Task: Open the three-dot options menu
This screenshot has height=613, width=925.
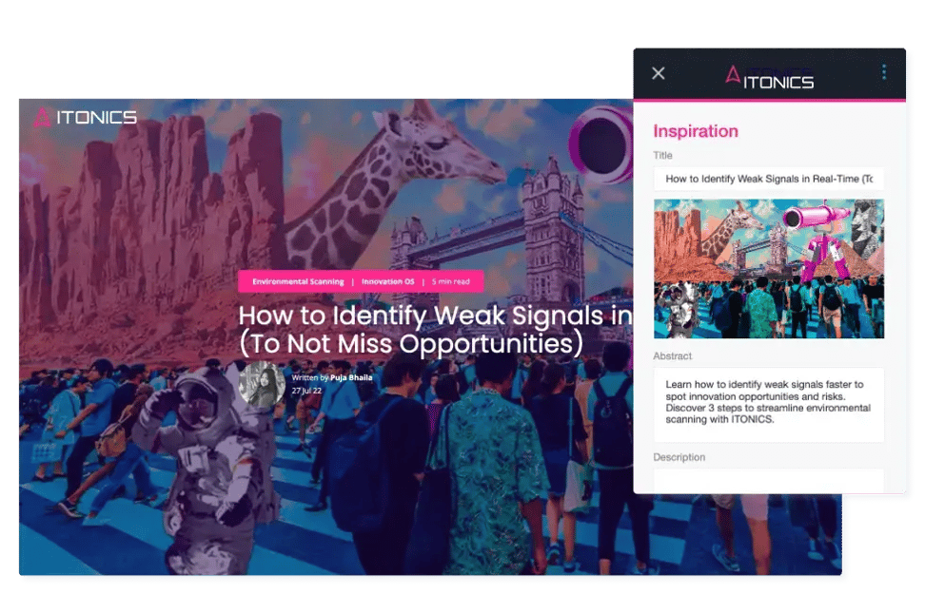Action: pyautogui.click(x=883, y=72)
